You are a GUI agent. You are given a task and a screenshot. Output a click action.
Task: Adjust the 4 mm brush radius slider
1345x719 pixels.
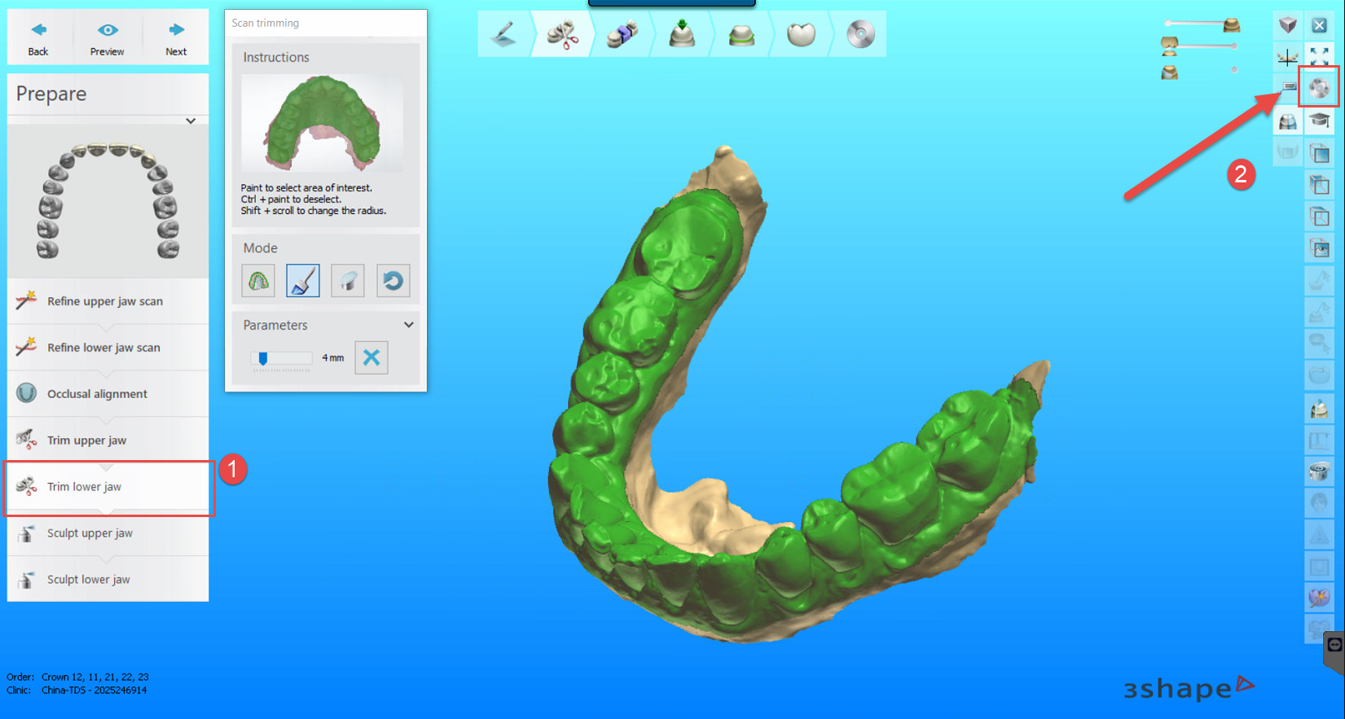click(263, 358)
